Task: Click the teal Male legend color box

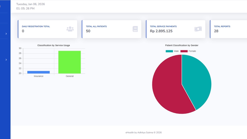Action: 169,51
